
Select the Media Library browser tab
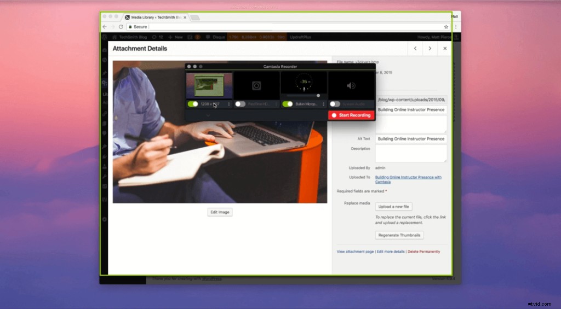tap(153, 18)
